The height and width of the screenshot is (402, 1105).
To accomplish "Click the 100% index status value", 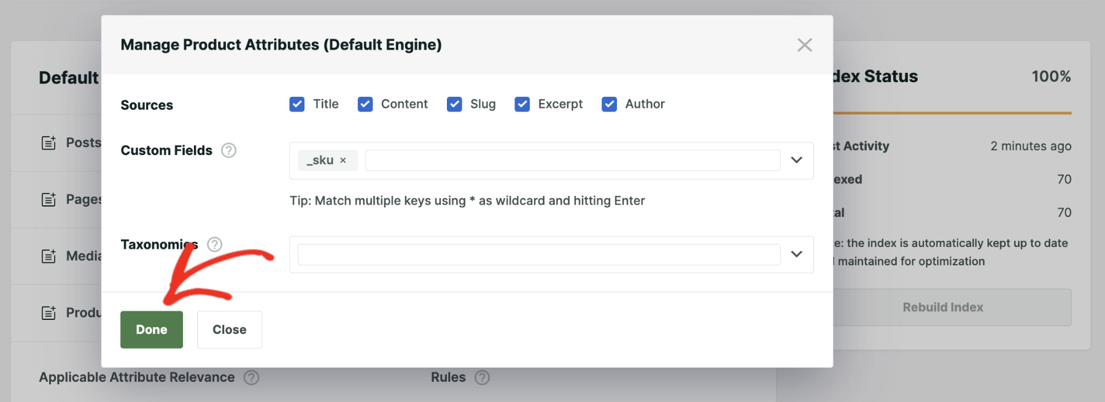I will tap(1051, 77).
